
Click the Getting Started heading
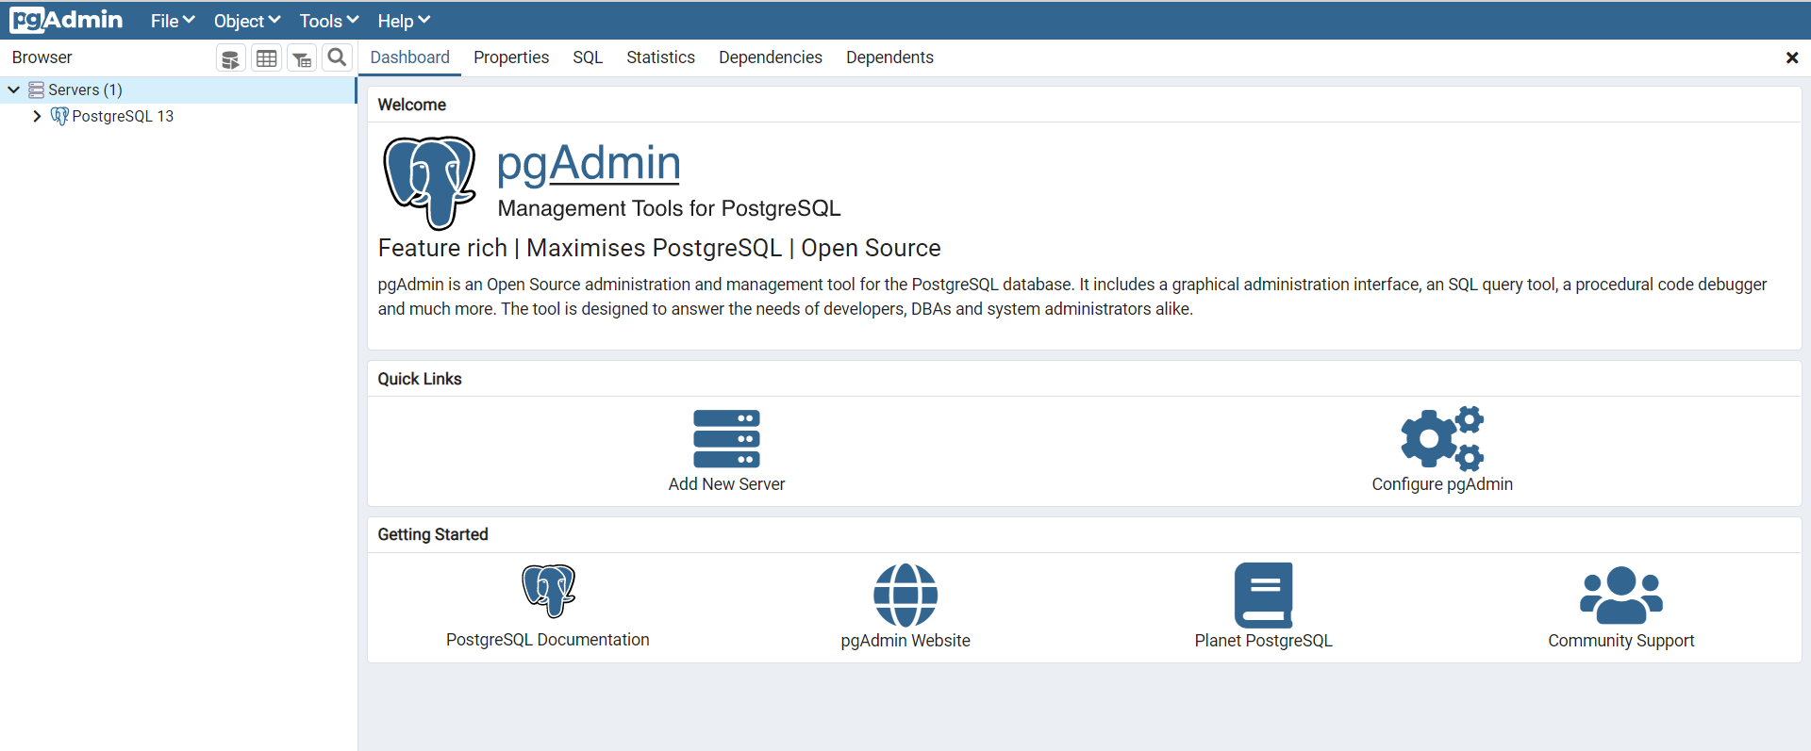(433, 534)
